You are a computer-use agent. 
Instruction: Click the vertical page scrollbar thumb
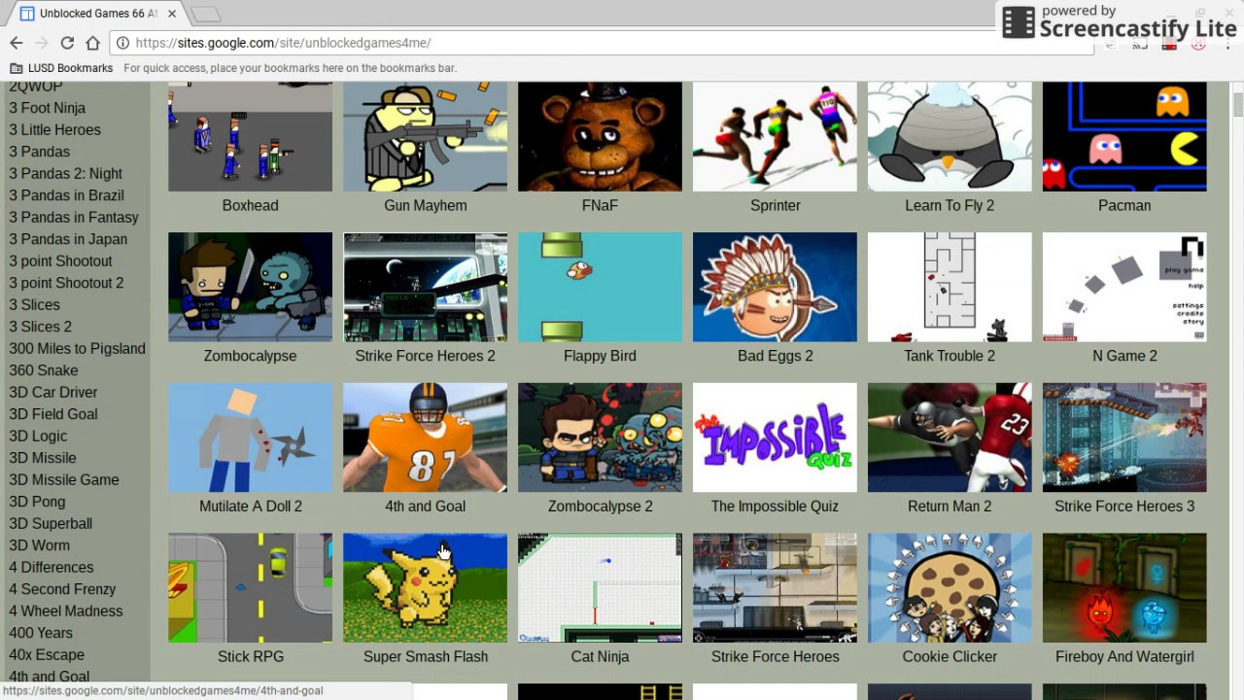pyautogui.click(x=1238, y=104)
